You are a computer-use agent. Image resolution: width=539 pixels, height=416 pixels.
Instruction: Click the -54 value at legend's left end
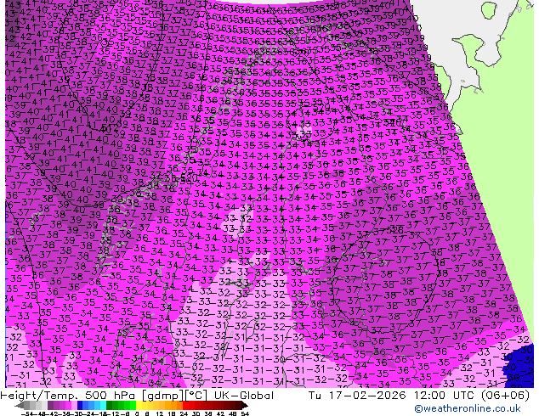pyautogui.click(x=27, y=413)
